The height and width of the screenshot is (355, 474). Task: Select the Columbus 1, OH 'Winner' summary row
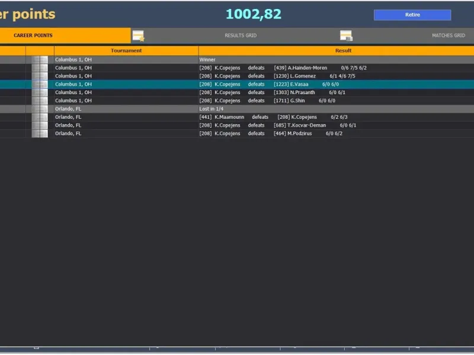[237, 60]
